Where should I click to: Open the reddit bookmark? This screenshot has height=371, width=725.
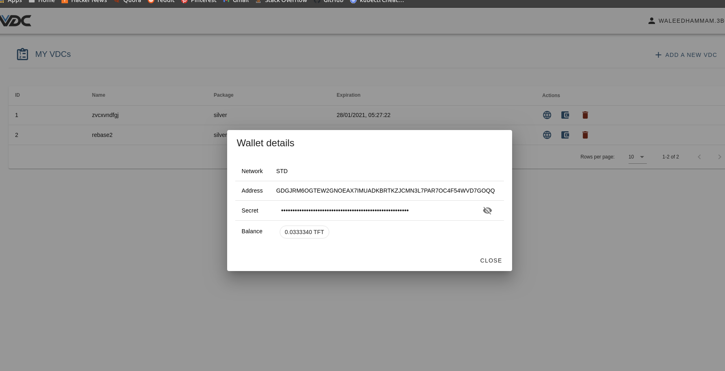point(161,1)
